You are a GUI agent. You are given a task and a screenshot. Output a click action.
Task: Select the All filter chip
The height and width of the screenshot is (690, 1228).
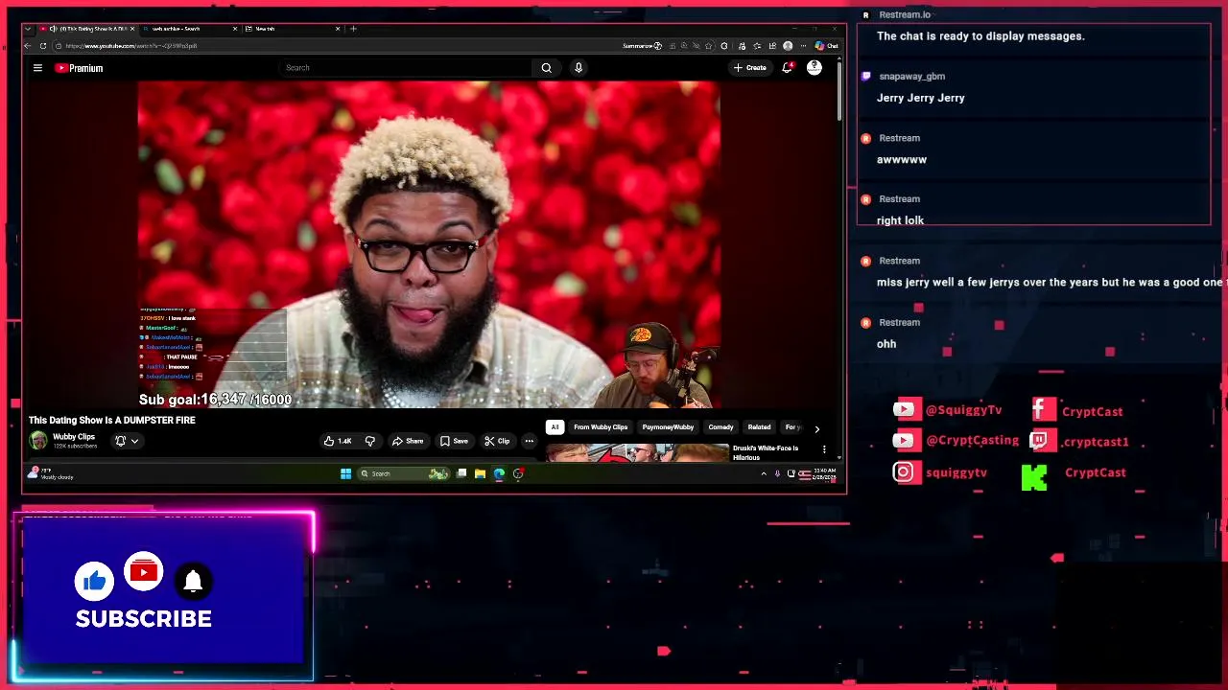click(555, 427)
